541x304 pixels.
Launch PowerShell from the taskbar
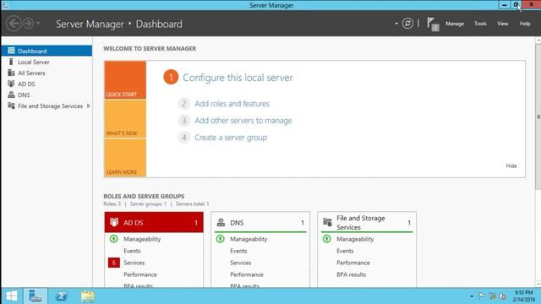click(x=62, y=296)
